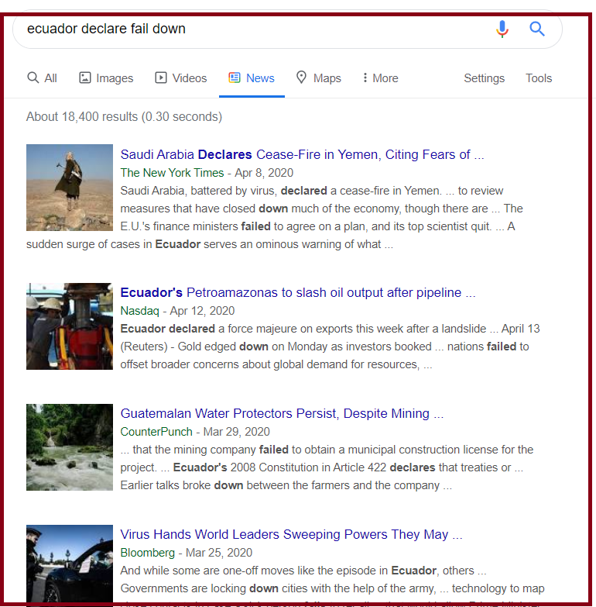Open the Settings menu
Viewport: 596px width, 607px height.
click(484, 78)
